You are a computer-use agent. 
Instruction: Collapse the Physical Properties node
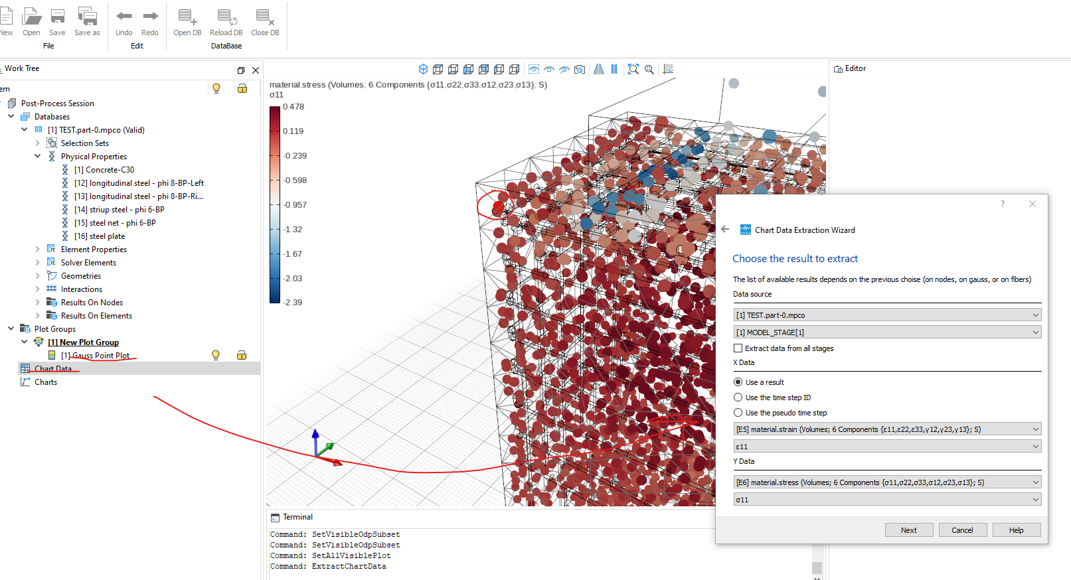click(x=37, y=156)
